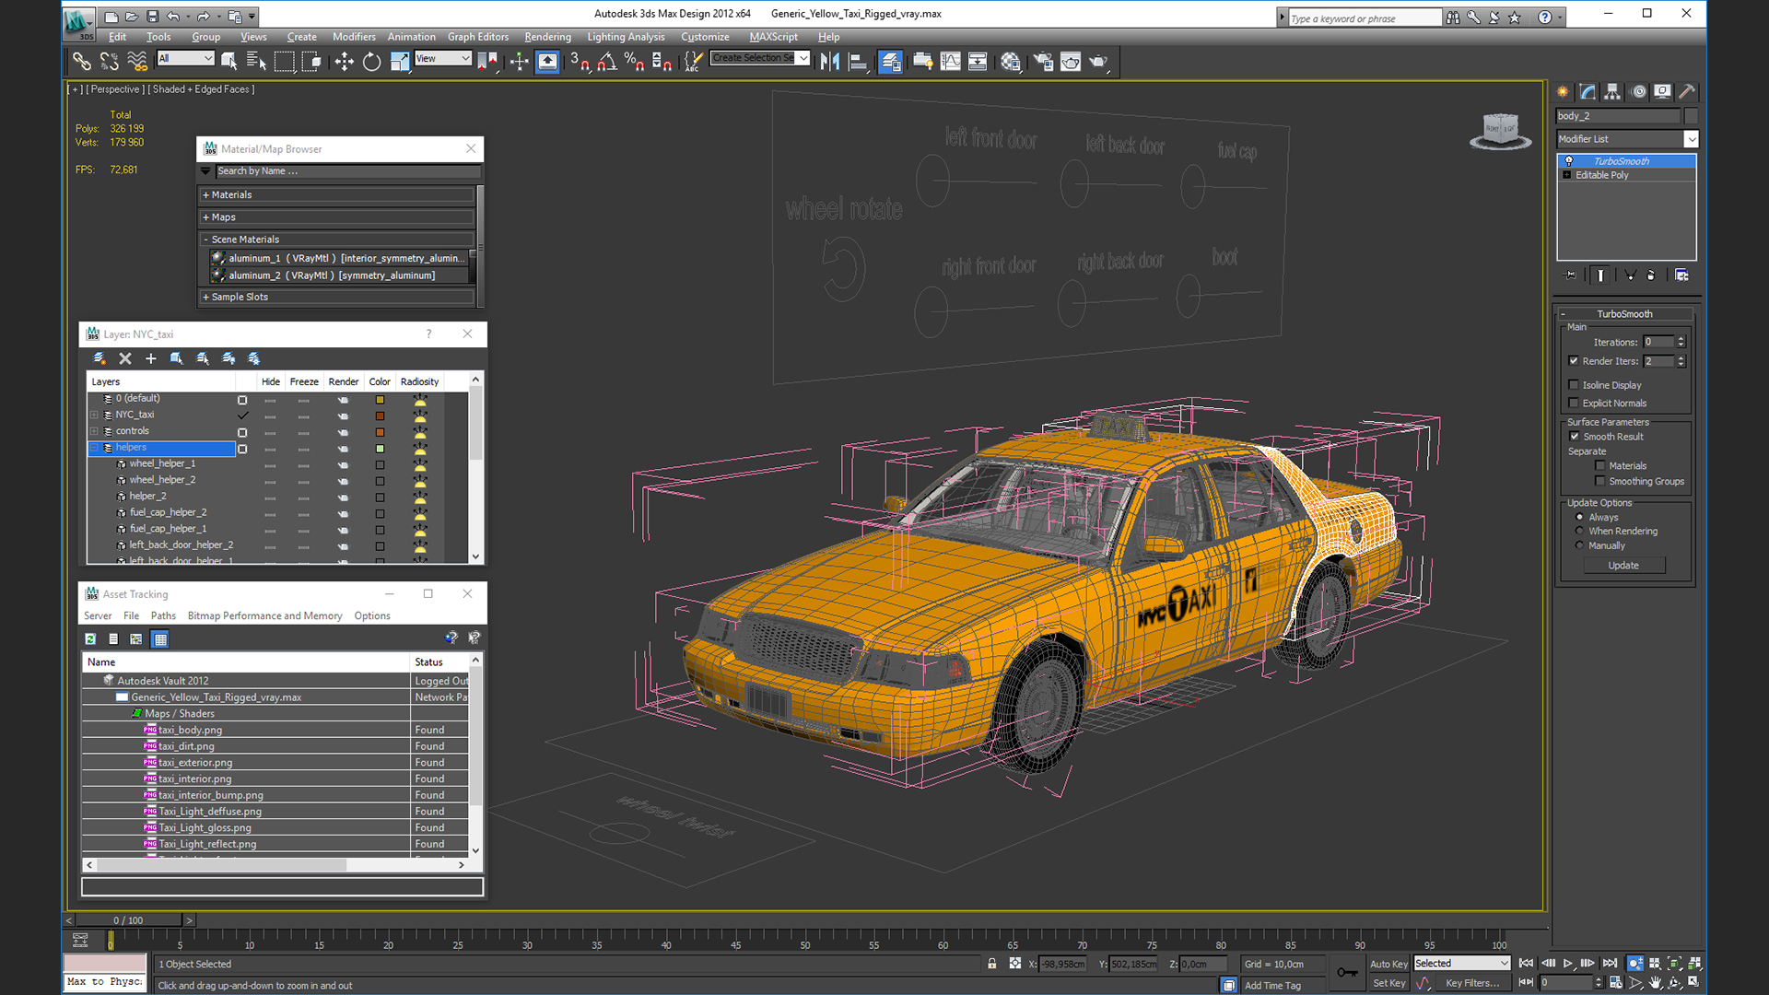The width and height of the screenshot is (1769, 995).
Task: Click the Select by Name toolbar icon
Action: pyautogui.click(x=256, y=62)
